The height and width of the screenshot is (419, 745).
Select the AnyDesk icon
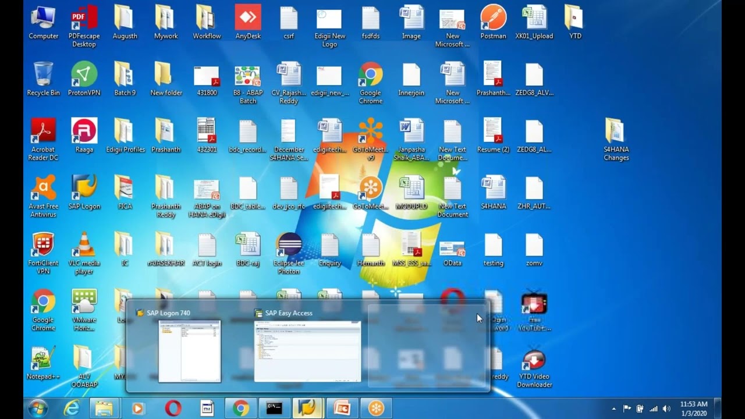click(248, 23)
